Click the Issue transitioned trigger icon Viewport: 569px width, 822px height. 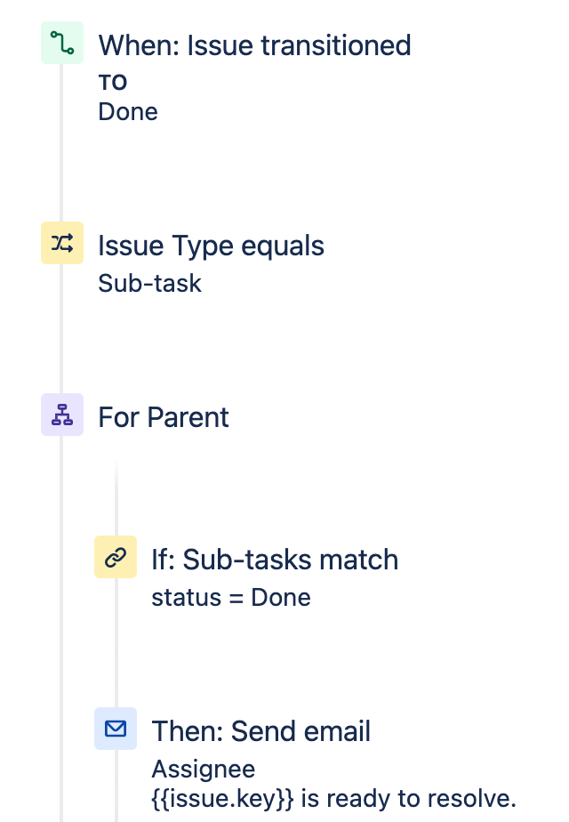pos(60,42)
